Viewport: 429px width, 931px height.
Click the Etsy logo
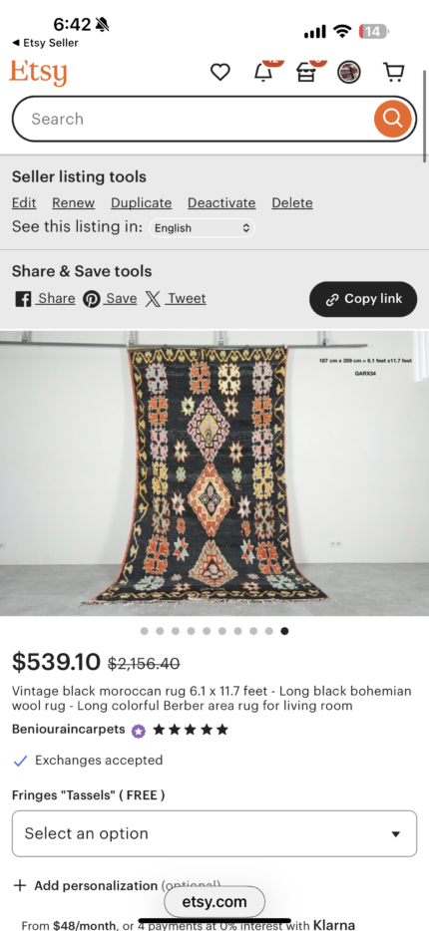(x=39, y=73)
